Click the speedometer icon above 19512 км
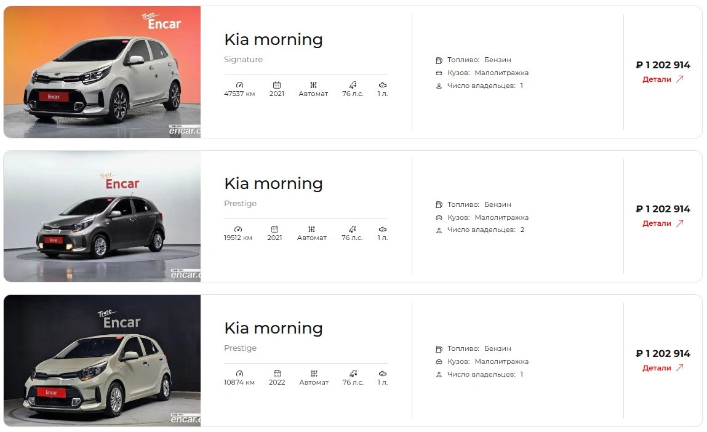Screen dimensions: 707x432 point(238,229)
